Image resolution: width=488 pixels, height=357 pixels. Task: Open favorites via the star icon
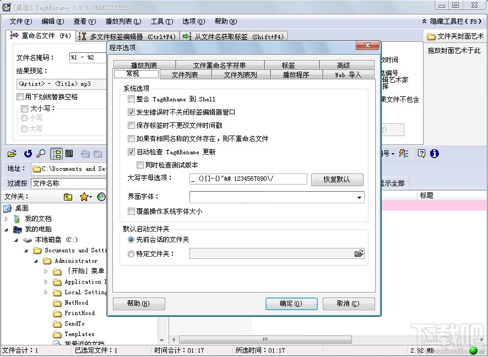click(x=84, y=196)
